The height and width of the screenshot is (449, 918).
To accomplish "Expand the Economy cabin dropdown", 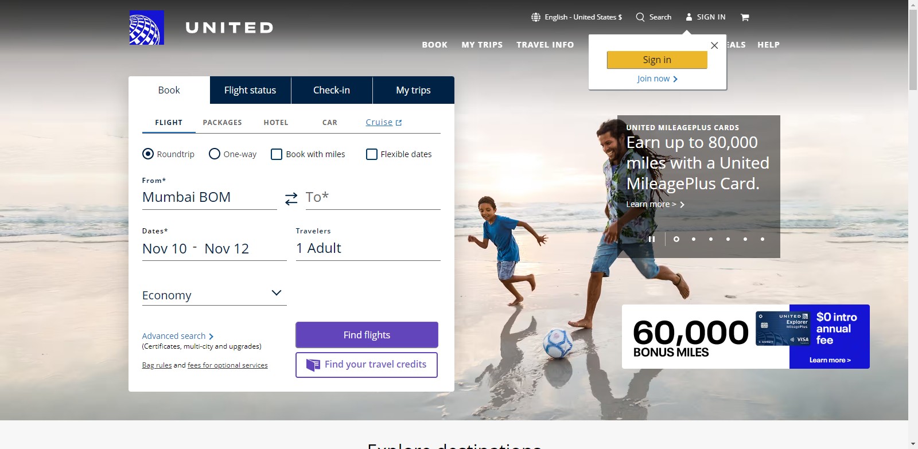I will tap(214, 295).
